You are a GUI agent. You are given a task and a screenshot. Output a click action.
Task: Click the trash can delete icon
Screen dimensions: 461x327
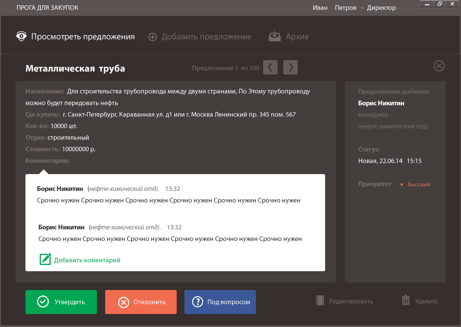pos(406,301)
